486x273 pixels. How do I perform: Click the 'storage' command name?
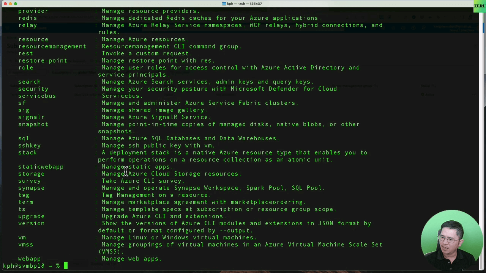pos(31,174)
